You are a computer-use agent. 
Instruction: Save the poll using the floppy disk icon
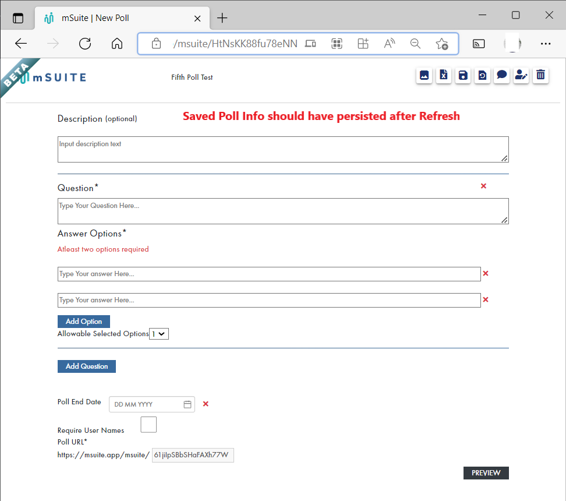[x=462, y=75]
